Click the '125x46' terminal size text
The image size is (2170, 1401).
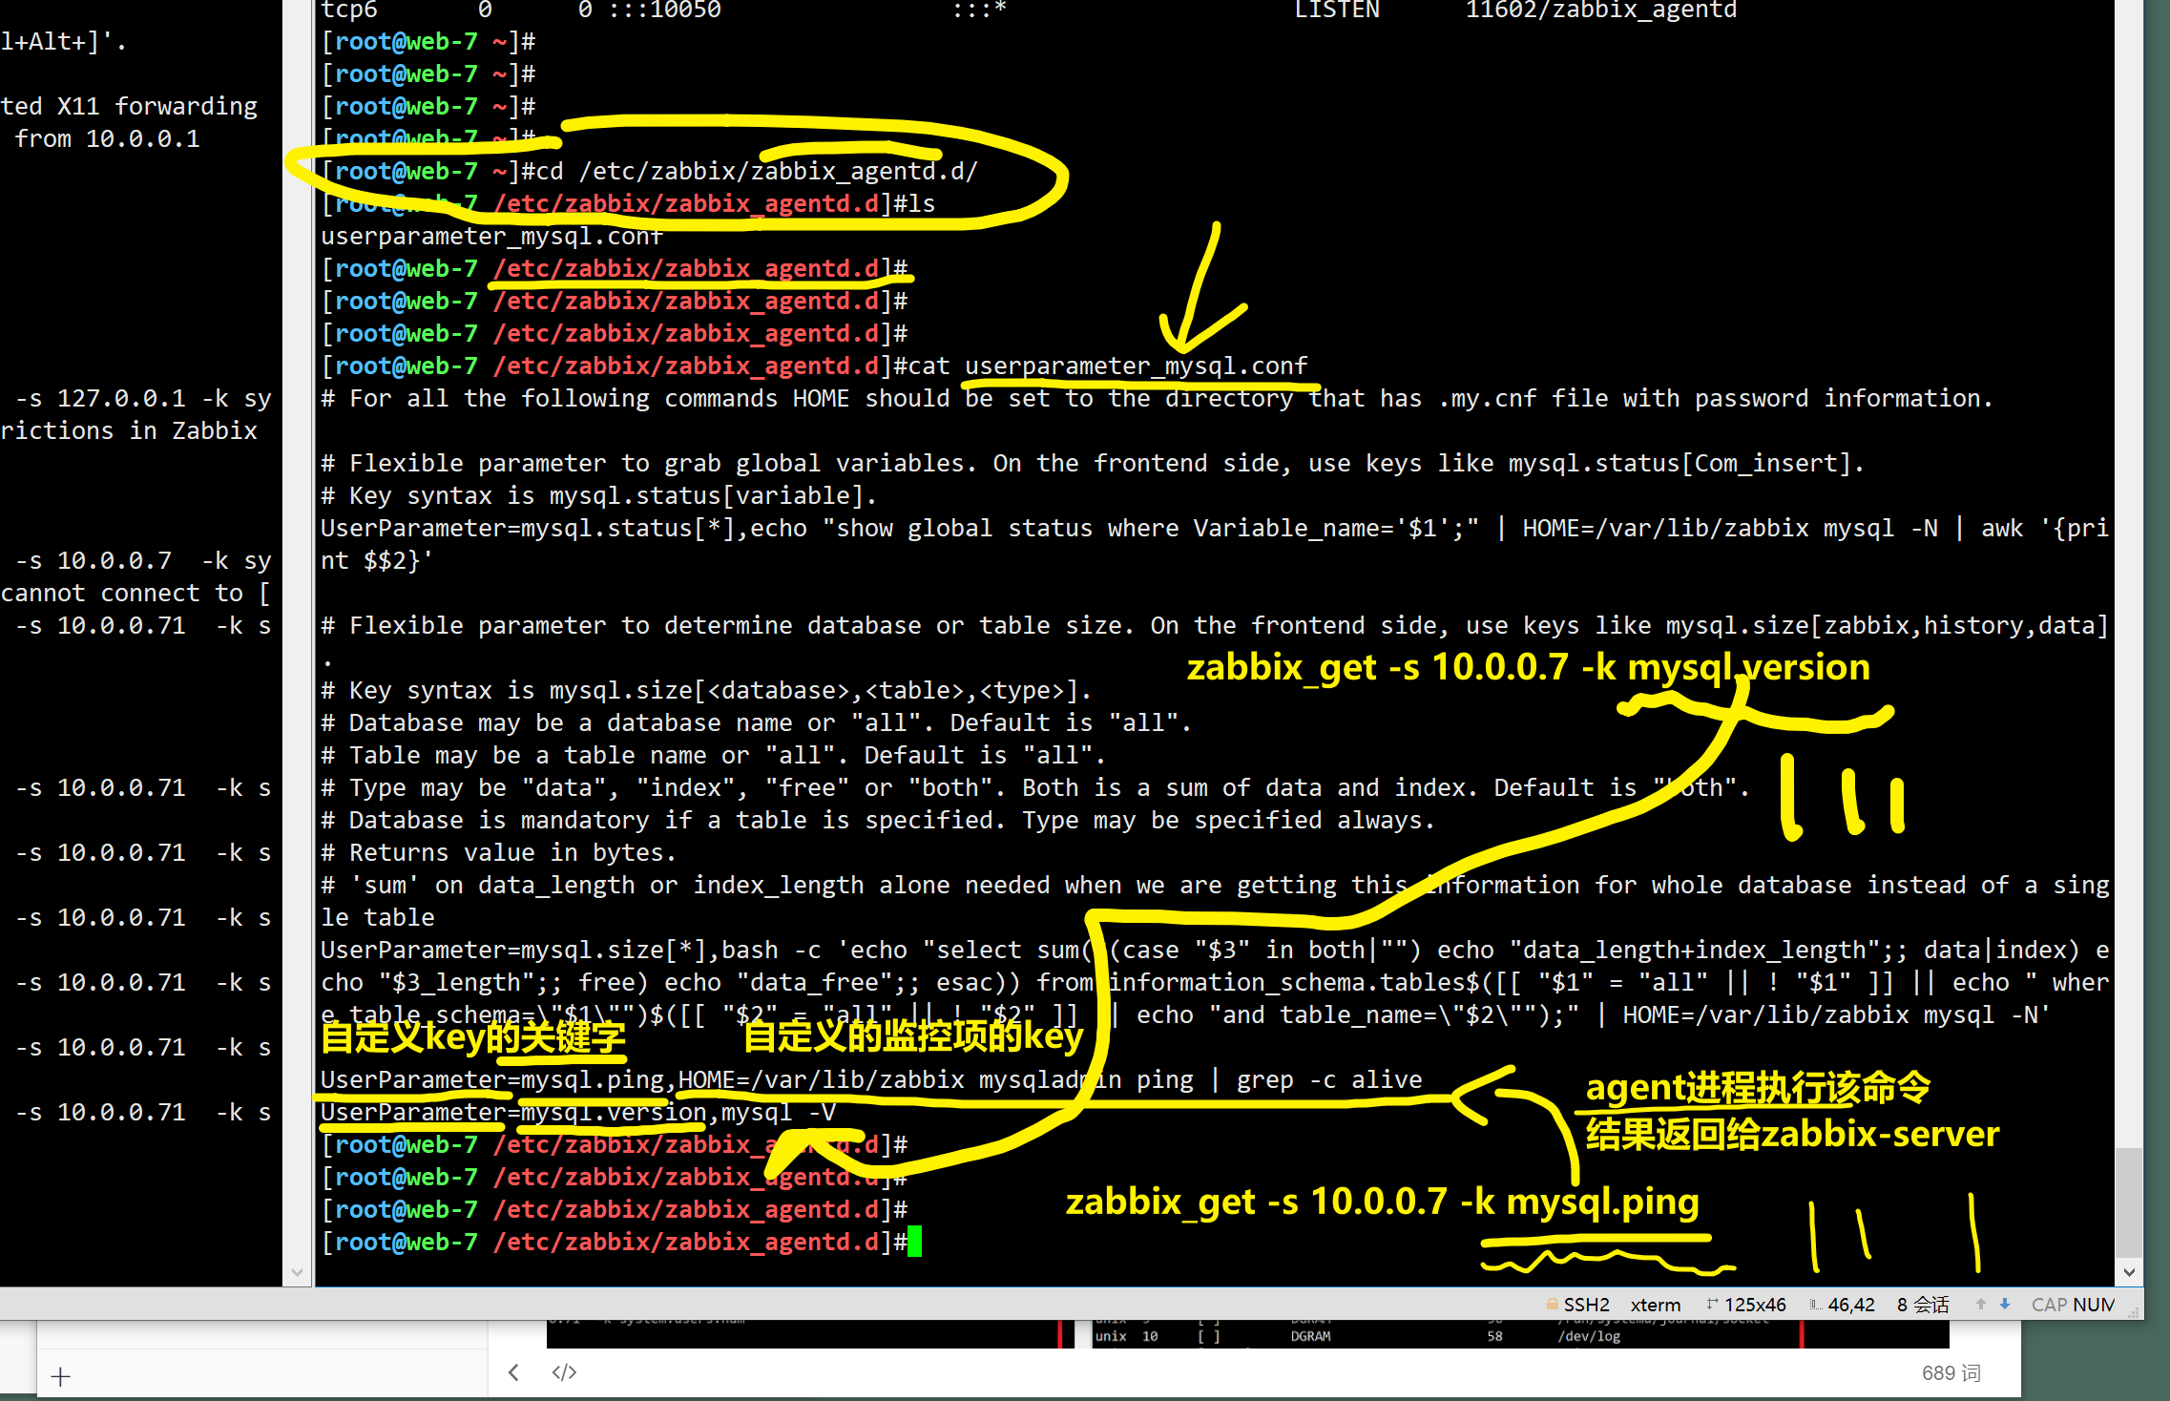pos(1755,1305)
